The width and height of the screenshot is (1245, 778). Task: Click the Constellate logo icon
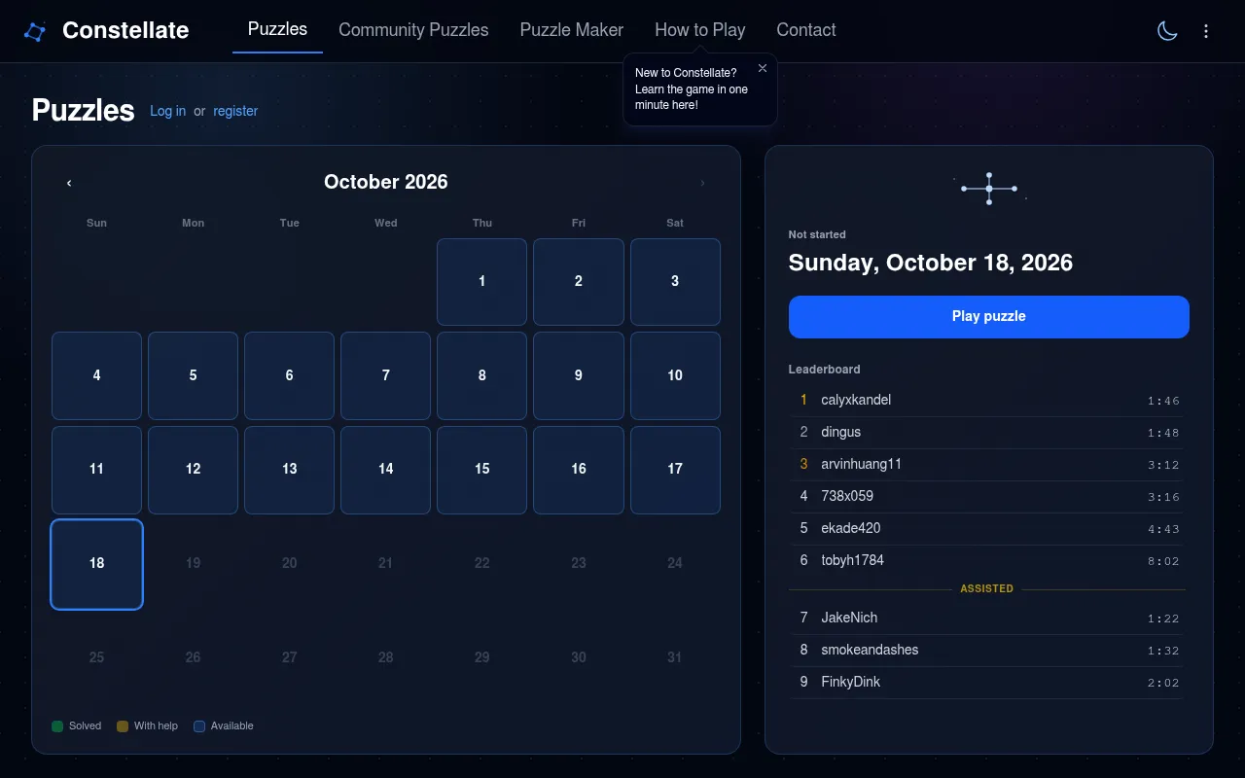point(34,31)
